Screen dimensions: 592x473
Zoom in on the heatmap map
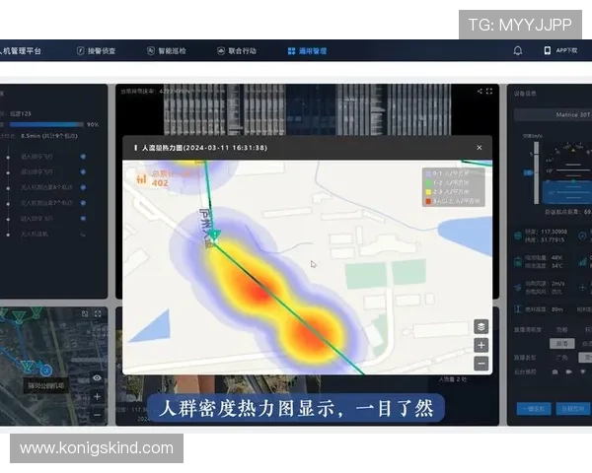point(481,345)
